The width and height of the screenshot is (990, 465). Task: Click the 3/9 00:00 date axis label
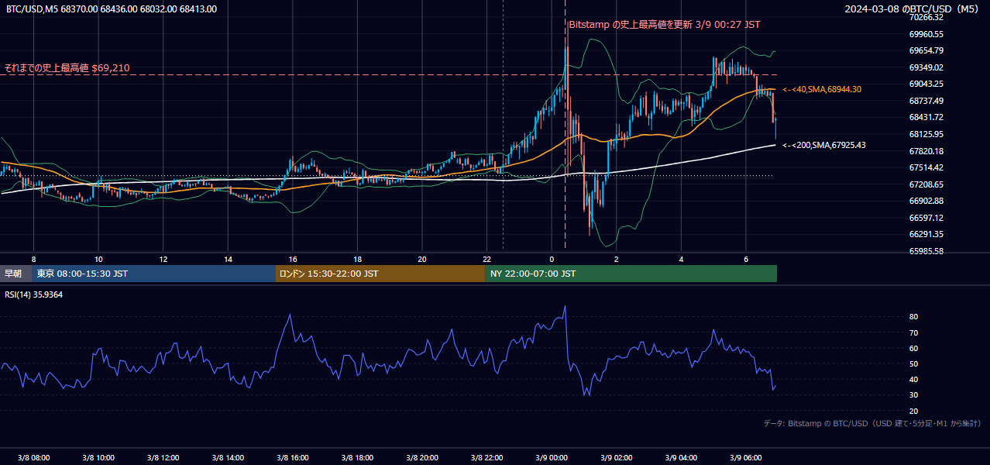552,457
